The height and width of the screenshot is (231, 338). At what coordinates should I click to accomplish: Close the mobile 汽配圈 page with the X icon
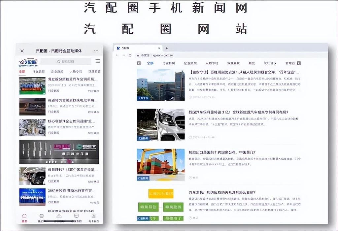(x=22, y=51)
